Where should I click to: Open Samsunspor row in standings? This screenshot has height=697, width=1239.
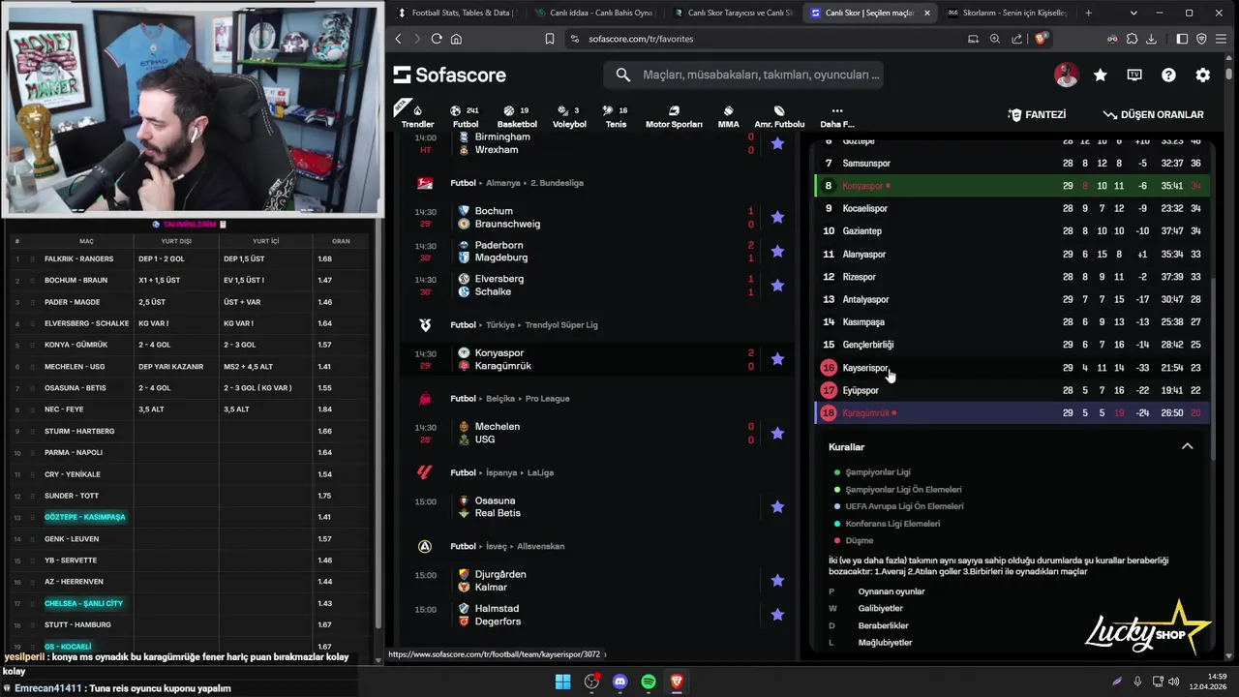[x=1012, y=164]
